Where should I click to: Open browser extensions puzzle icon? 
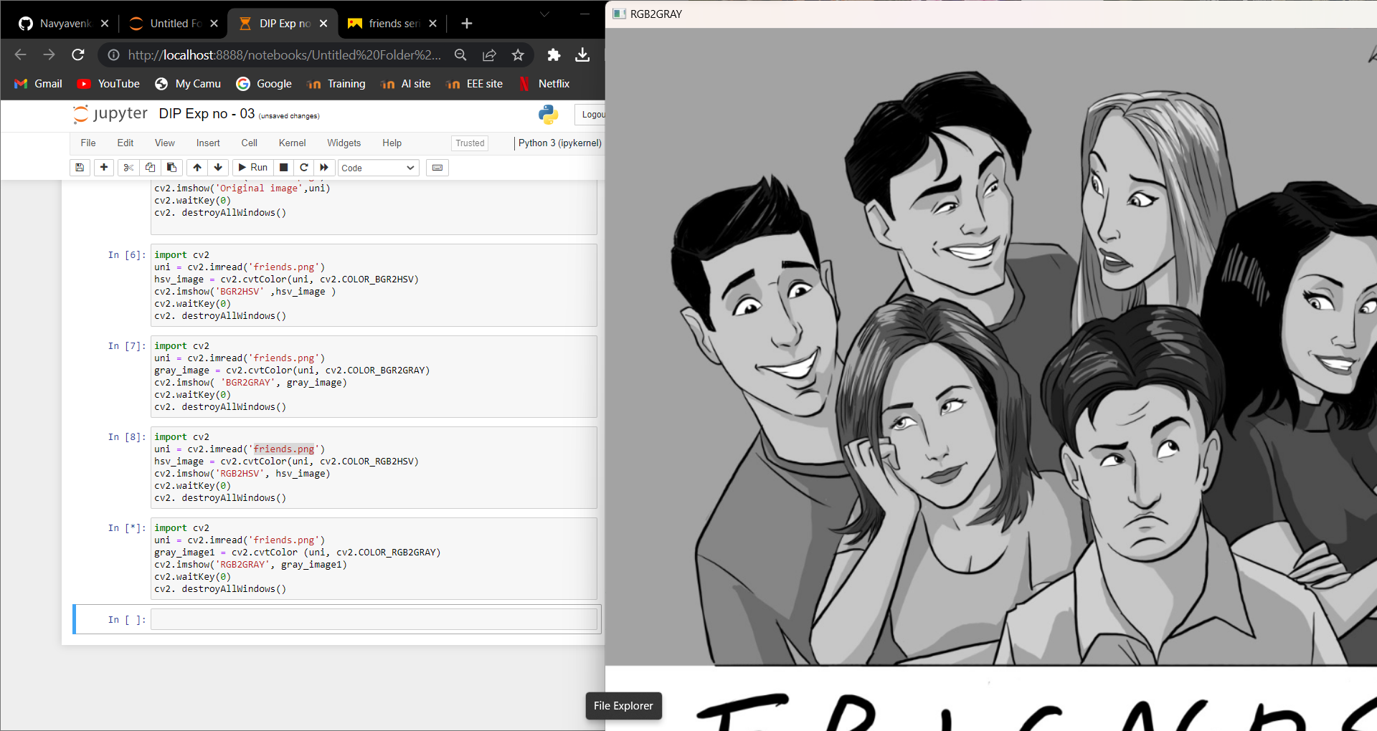(554, 55)
